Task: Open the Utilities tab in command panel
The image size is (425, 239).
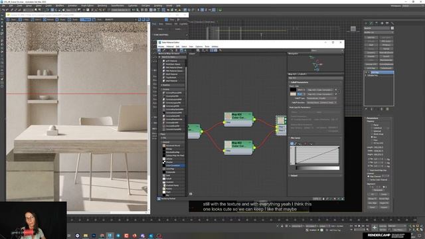Action: click(x=392, y=23)
